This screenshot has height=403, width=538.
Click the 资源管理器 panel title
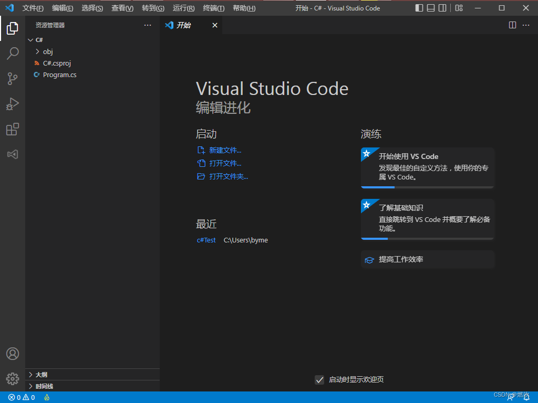(x=50, y=25)
